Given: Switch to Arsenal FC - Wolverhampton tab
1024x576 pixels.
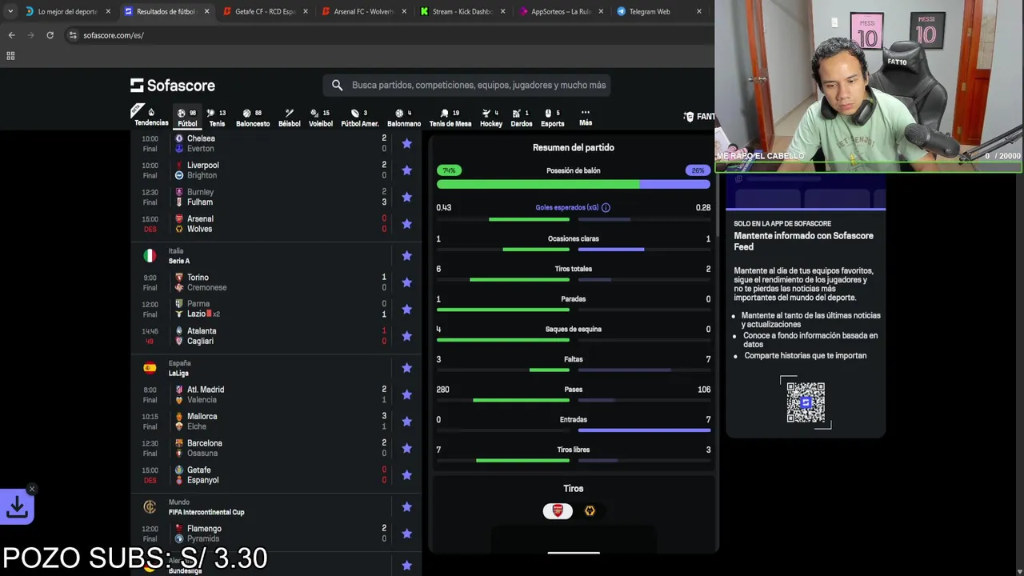Looking at the screenshot, I should click(364, 11).
